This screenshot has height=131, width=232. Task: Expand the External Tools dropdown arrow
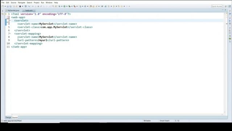click(x=77, y=6)
